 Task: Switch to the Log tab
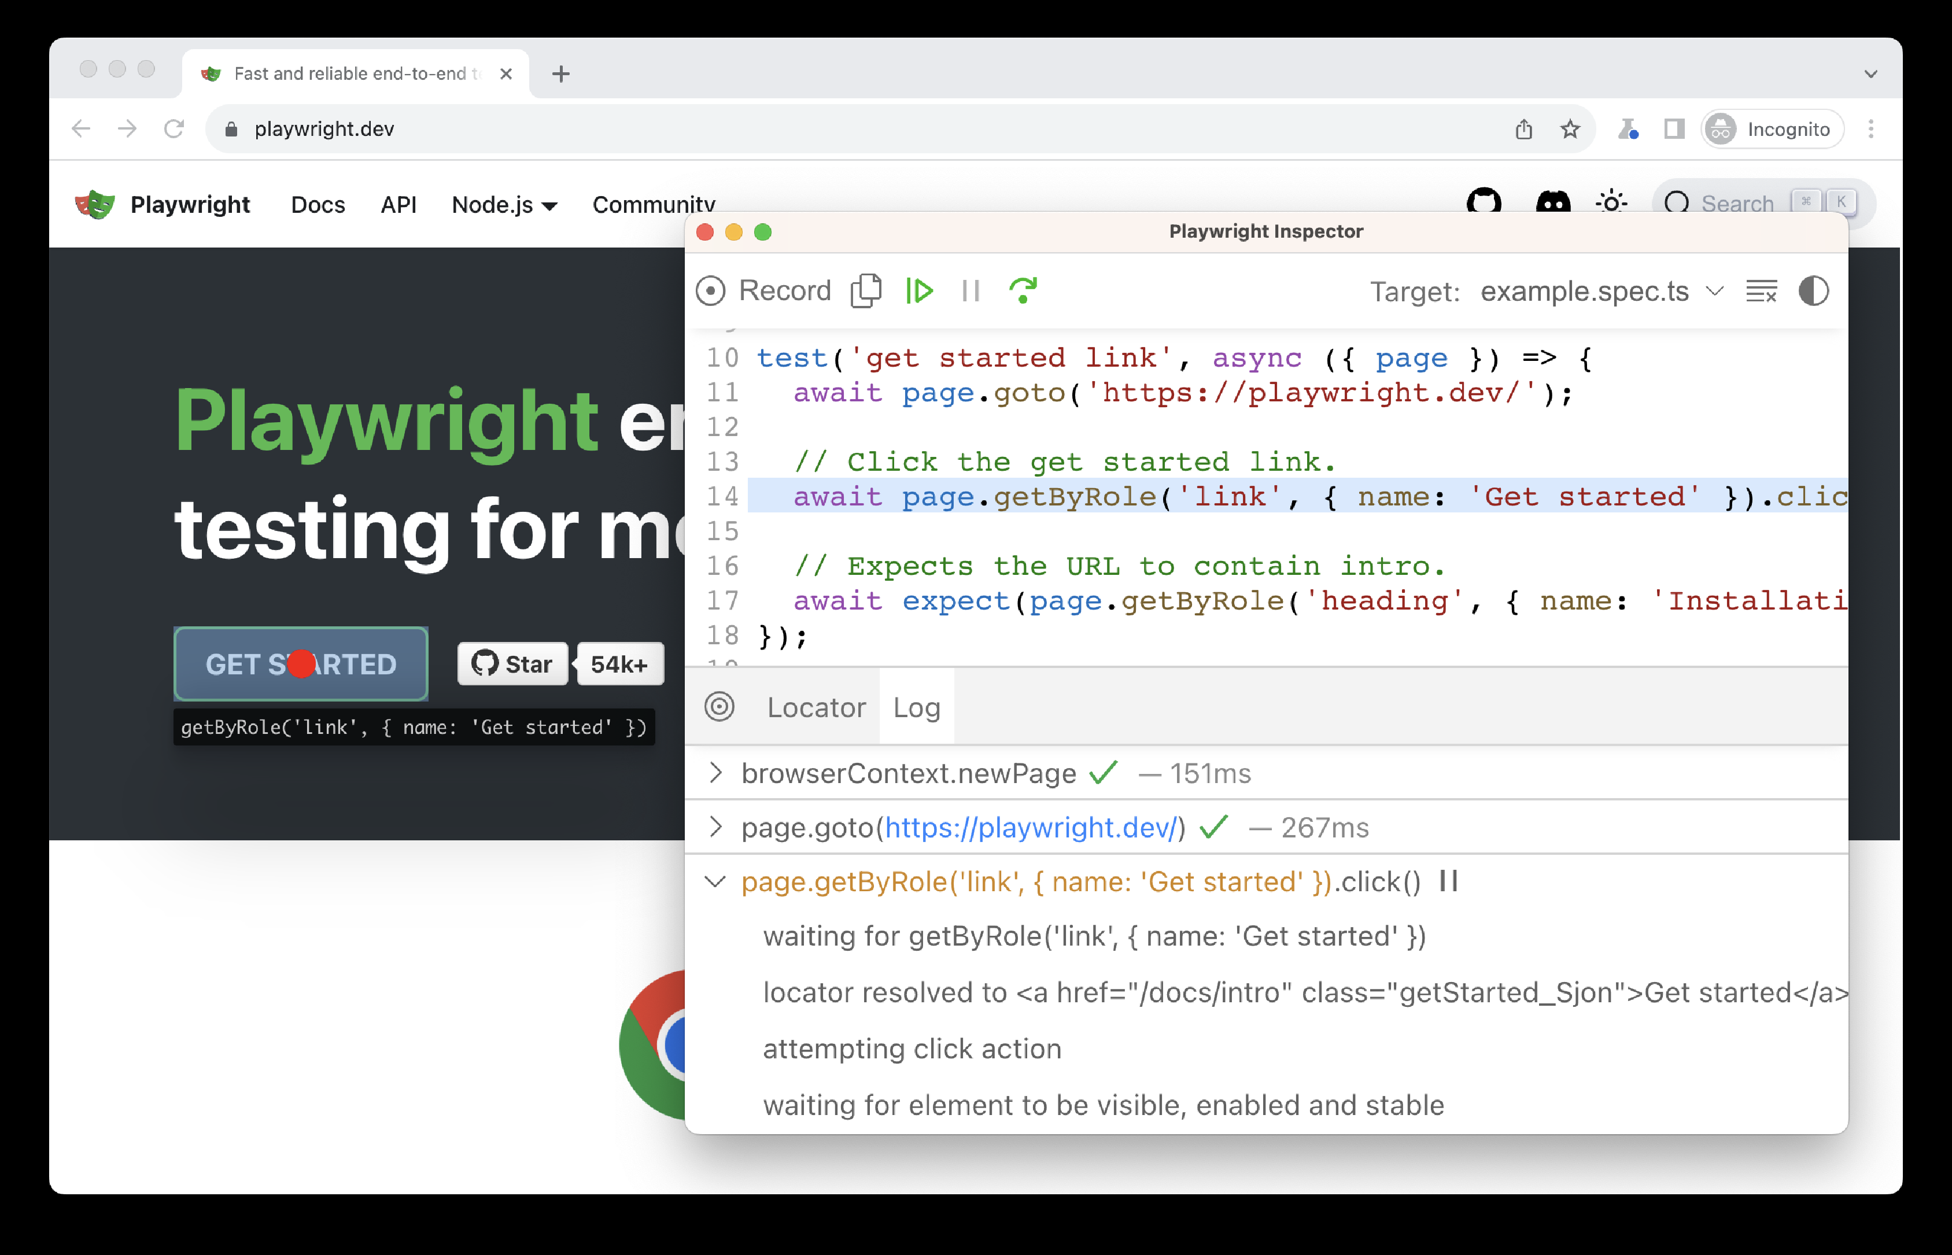917,707
